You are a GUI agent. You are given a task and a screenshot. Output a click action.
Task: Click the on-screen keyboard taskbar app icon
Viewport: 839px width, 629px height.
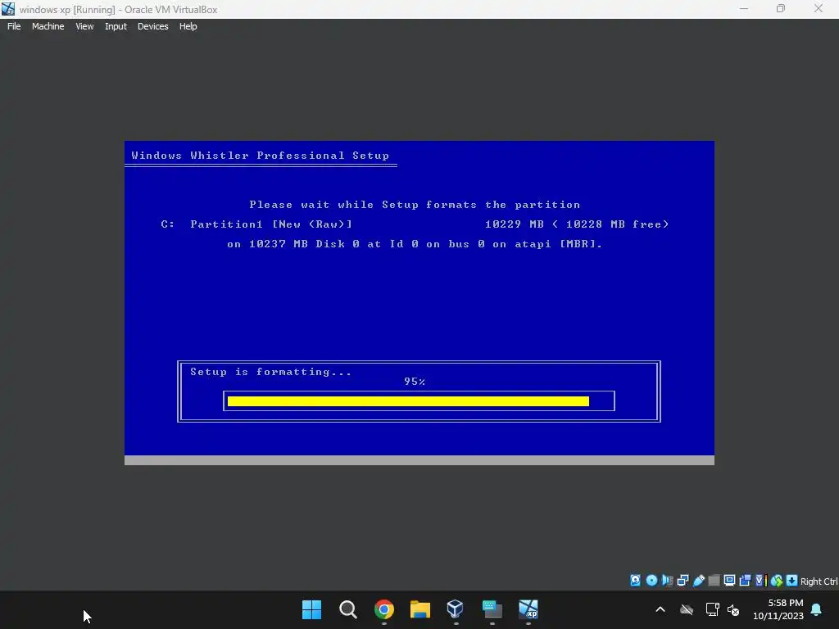point(492,609)
